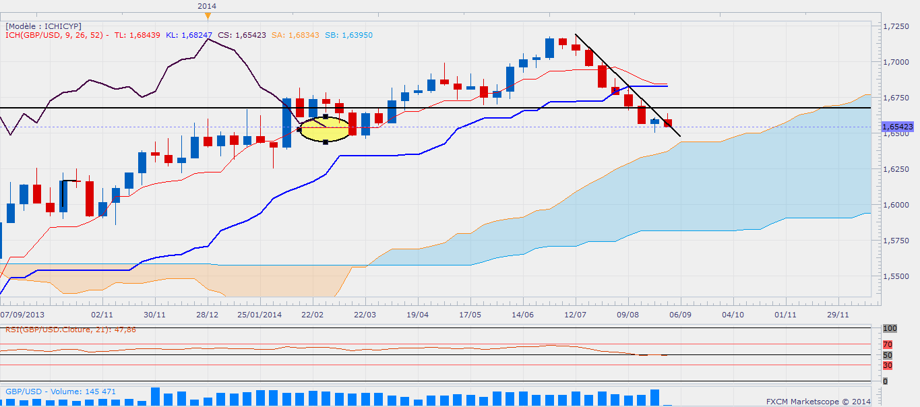Click the 14/06 date axis label

pyautogui.click(x=523, y=315)
